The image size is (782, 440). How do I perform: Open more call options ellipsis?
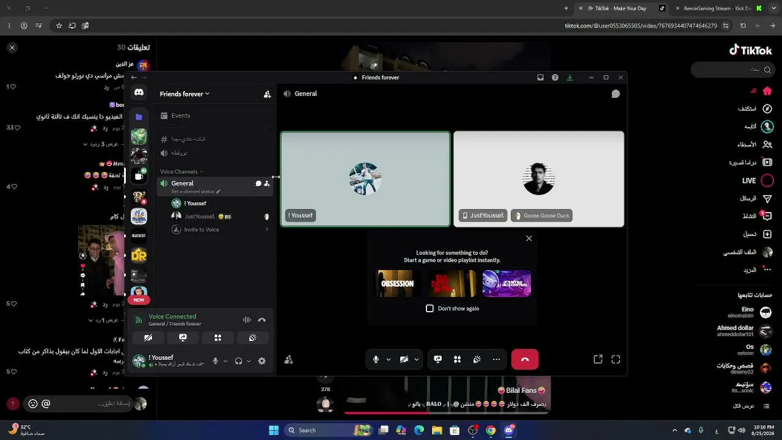coord(496,359)
